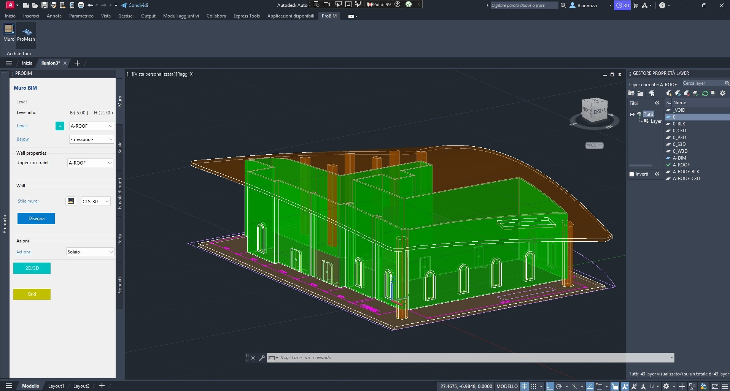This screenshot has width=730, height=391.
Task: Expand the quick access toolbar customize arrow
Action: coord(116,5)
